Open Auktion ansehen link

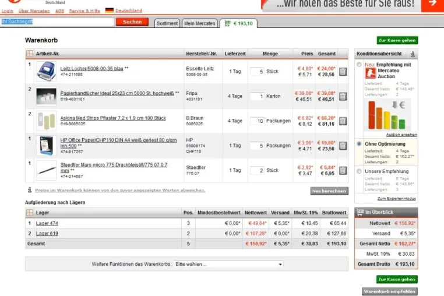(x=401, y=135)
